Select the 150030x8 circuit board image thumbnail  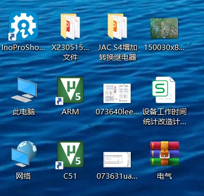(x=164, y=28)
